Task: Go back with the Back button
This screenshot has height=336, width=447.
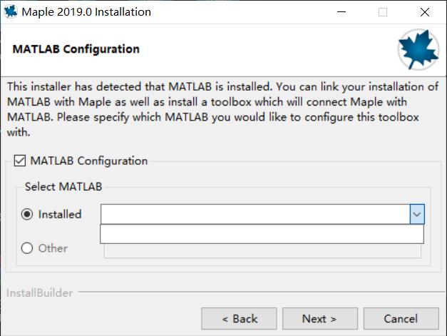Action: pos(239,318)
